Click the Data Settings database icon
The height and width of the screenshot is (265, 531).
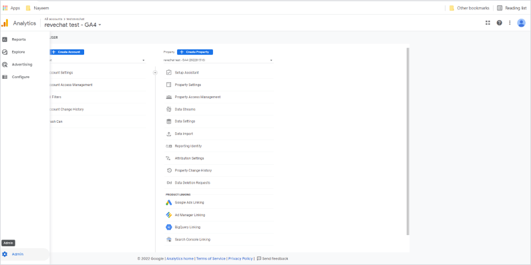169,121
